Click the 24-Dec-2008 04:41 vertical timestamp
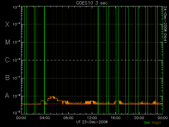Viewport: 169px width, 127px height. (x=165, y=25)
